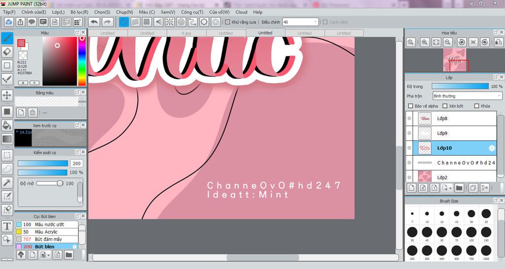The image size is (505, 269).
Task: Click the Redo arrow icon
Action: (107, 22)
